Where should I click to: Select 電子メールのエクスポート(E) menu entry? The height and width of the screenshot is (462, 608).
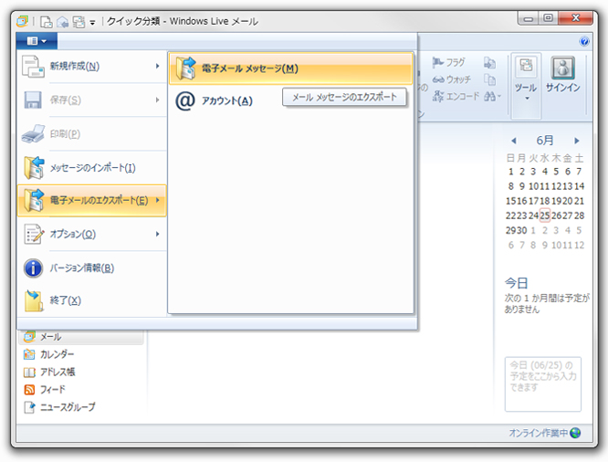coord(92,201)
